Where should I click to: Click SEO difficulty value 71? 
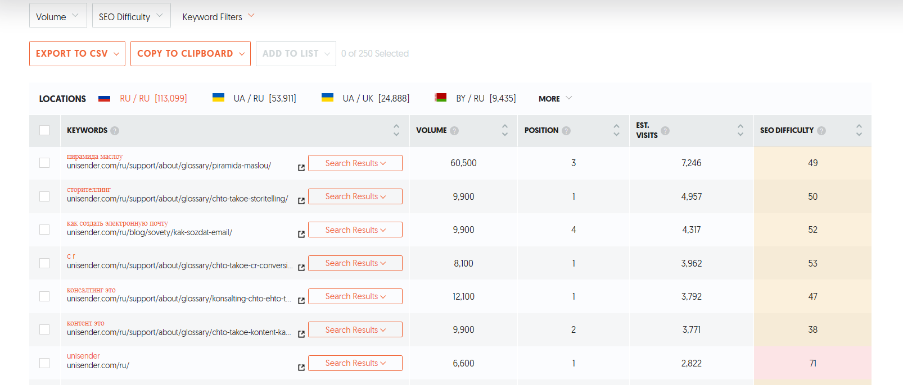[x=812, y=363]
